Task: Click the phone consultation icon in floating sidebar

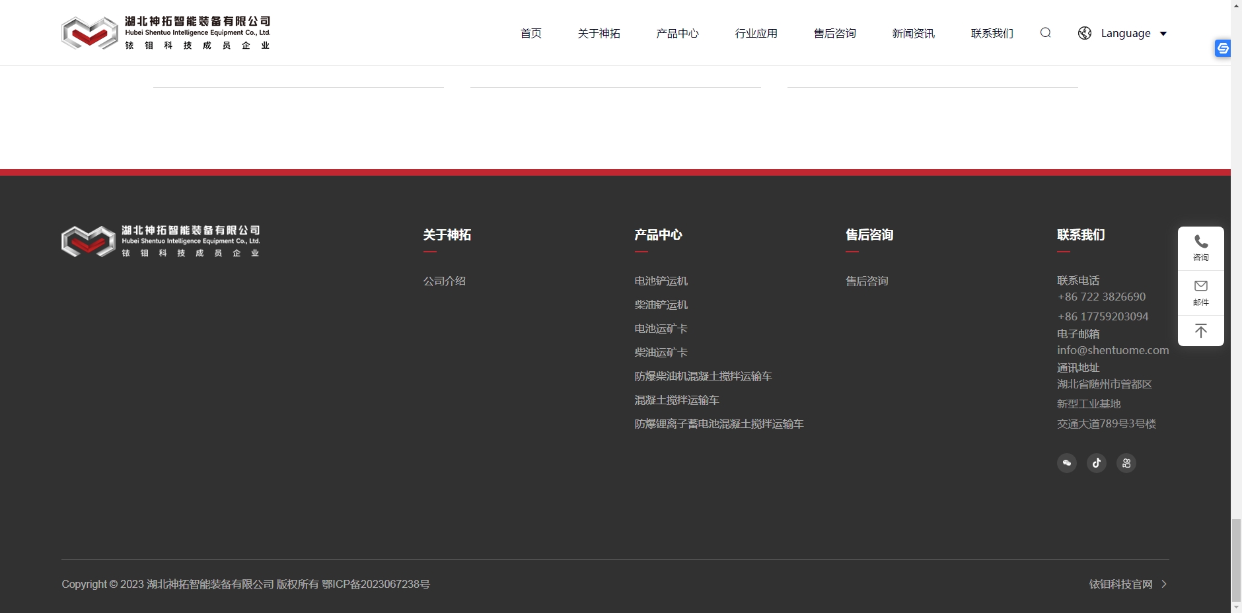Action: click(x=1201, y=248)
